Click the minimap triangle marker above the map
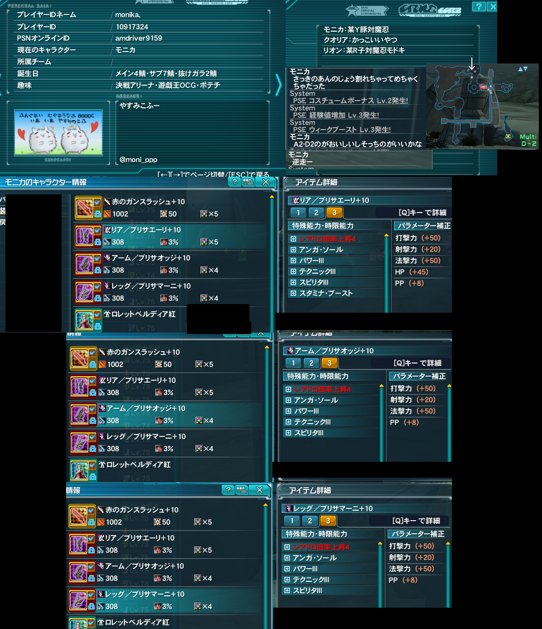 click(523, 69)
